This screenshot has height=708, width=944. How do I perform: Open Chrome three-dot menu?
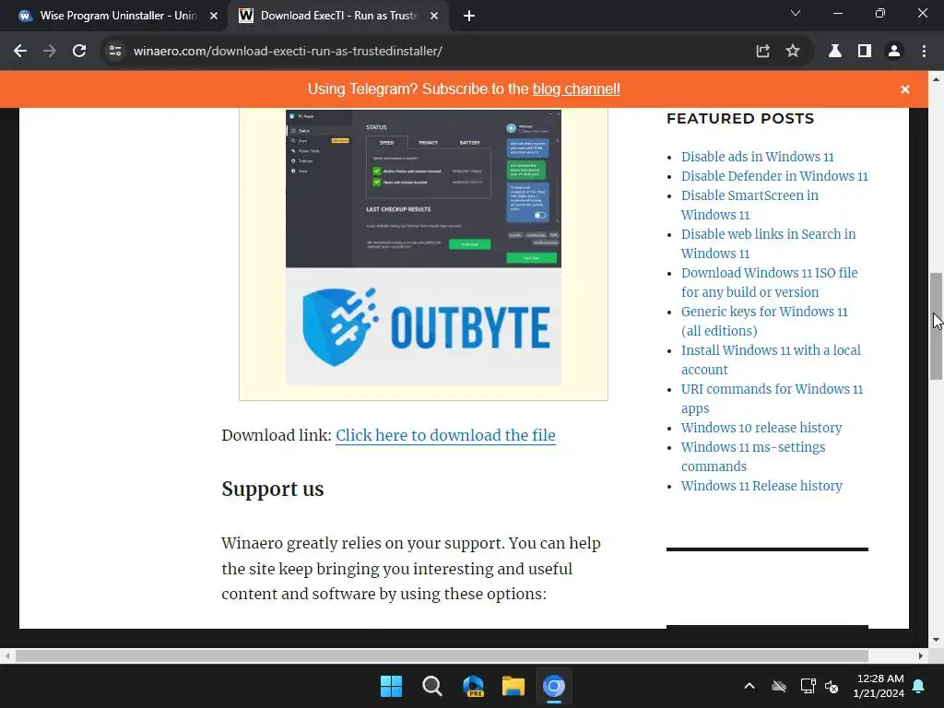924,52
